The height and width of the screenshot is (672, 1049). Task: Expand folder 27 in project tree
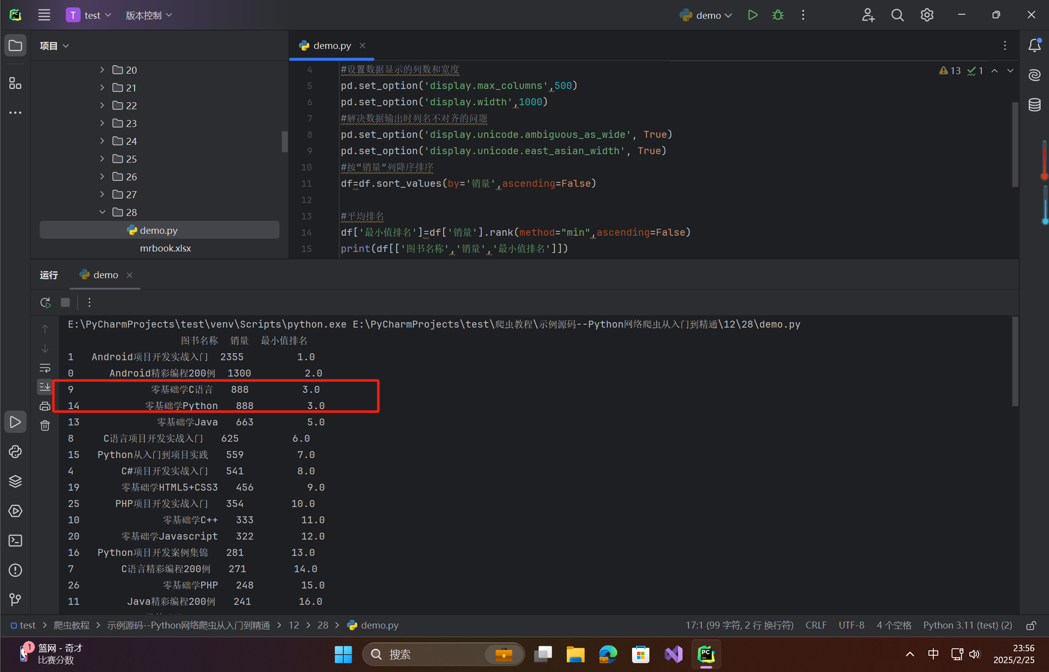point(102,194)
